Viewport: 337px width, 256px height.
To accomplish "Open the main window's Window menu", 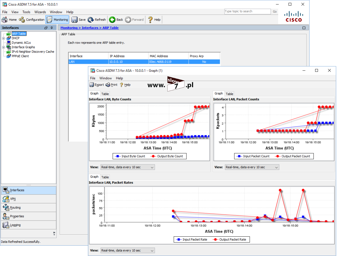I will pyautogui.click(x=56, y=12).
